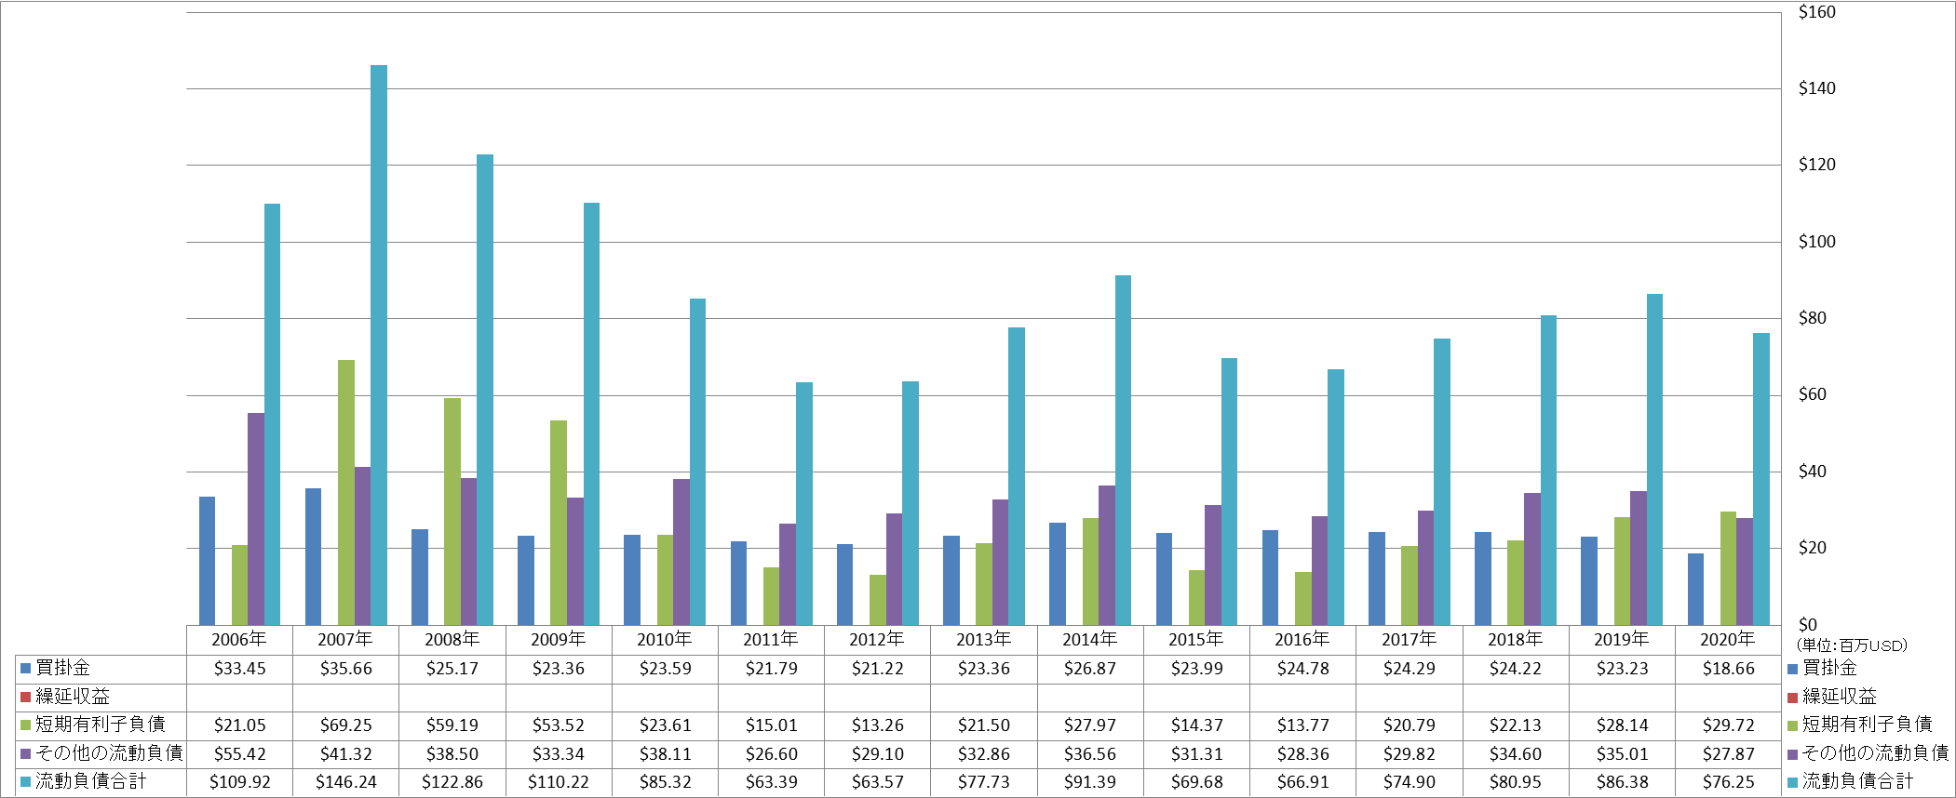Click the $69.25 short-term debt cell
The height and width of the screenshot is (798, 1956).
coord(345,725)
